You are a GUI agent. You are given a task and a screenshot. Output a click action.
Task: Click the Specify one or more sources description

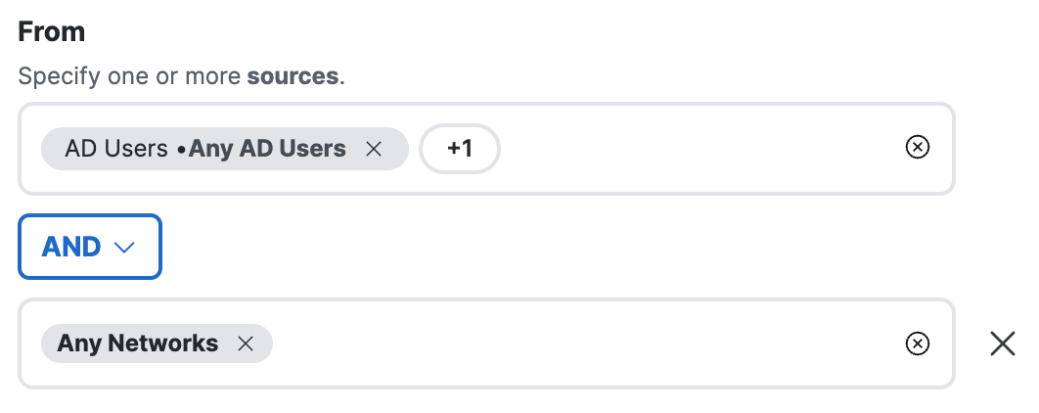(x=182, y=76)
